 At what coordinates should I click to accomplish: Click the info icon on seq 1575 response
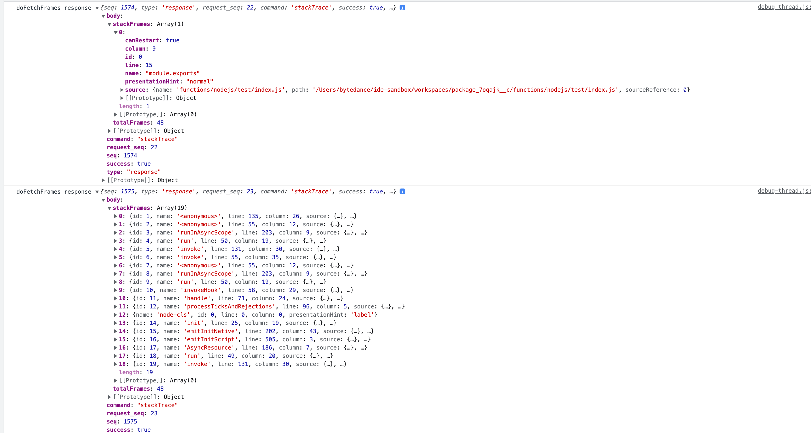402,191
